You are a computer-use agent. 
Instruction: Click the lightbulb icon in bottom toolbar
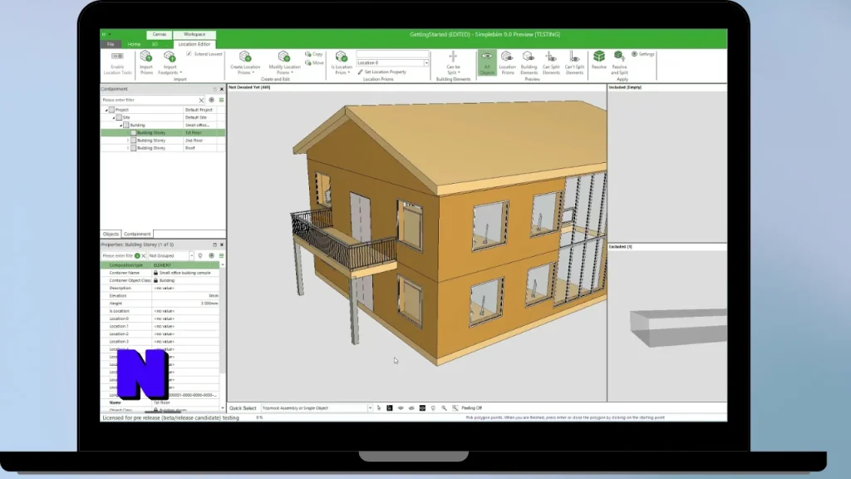433,407
